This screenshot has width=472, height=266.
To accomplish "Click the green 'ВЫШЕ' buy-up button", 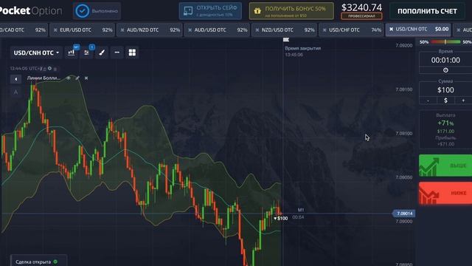I will coord(445,166).
